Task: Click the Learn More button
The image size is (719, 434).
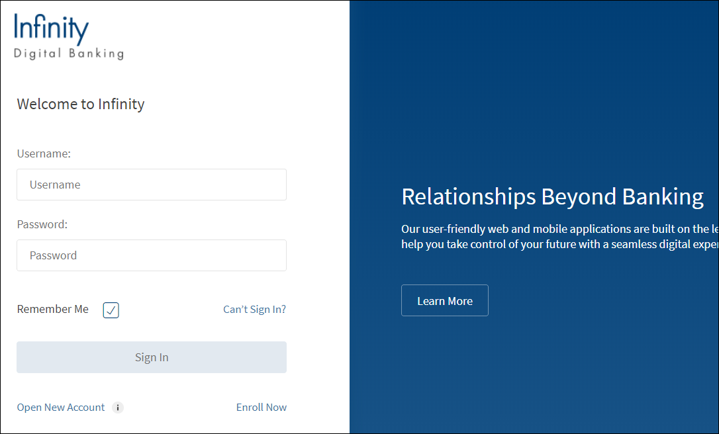Action: pos(445,301)
